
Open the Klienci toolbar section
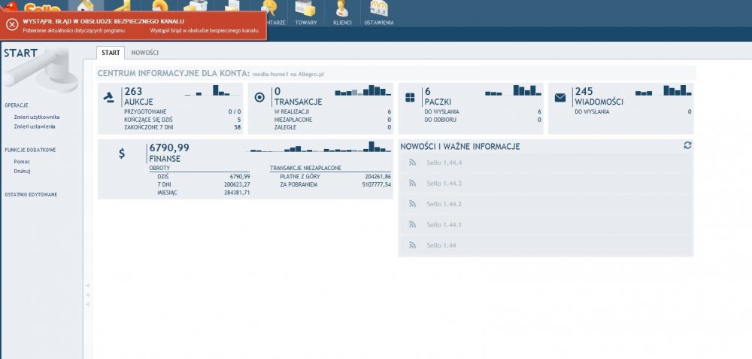pos(342,13)
